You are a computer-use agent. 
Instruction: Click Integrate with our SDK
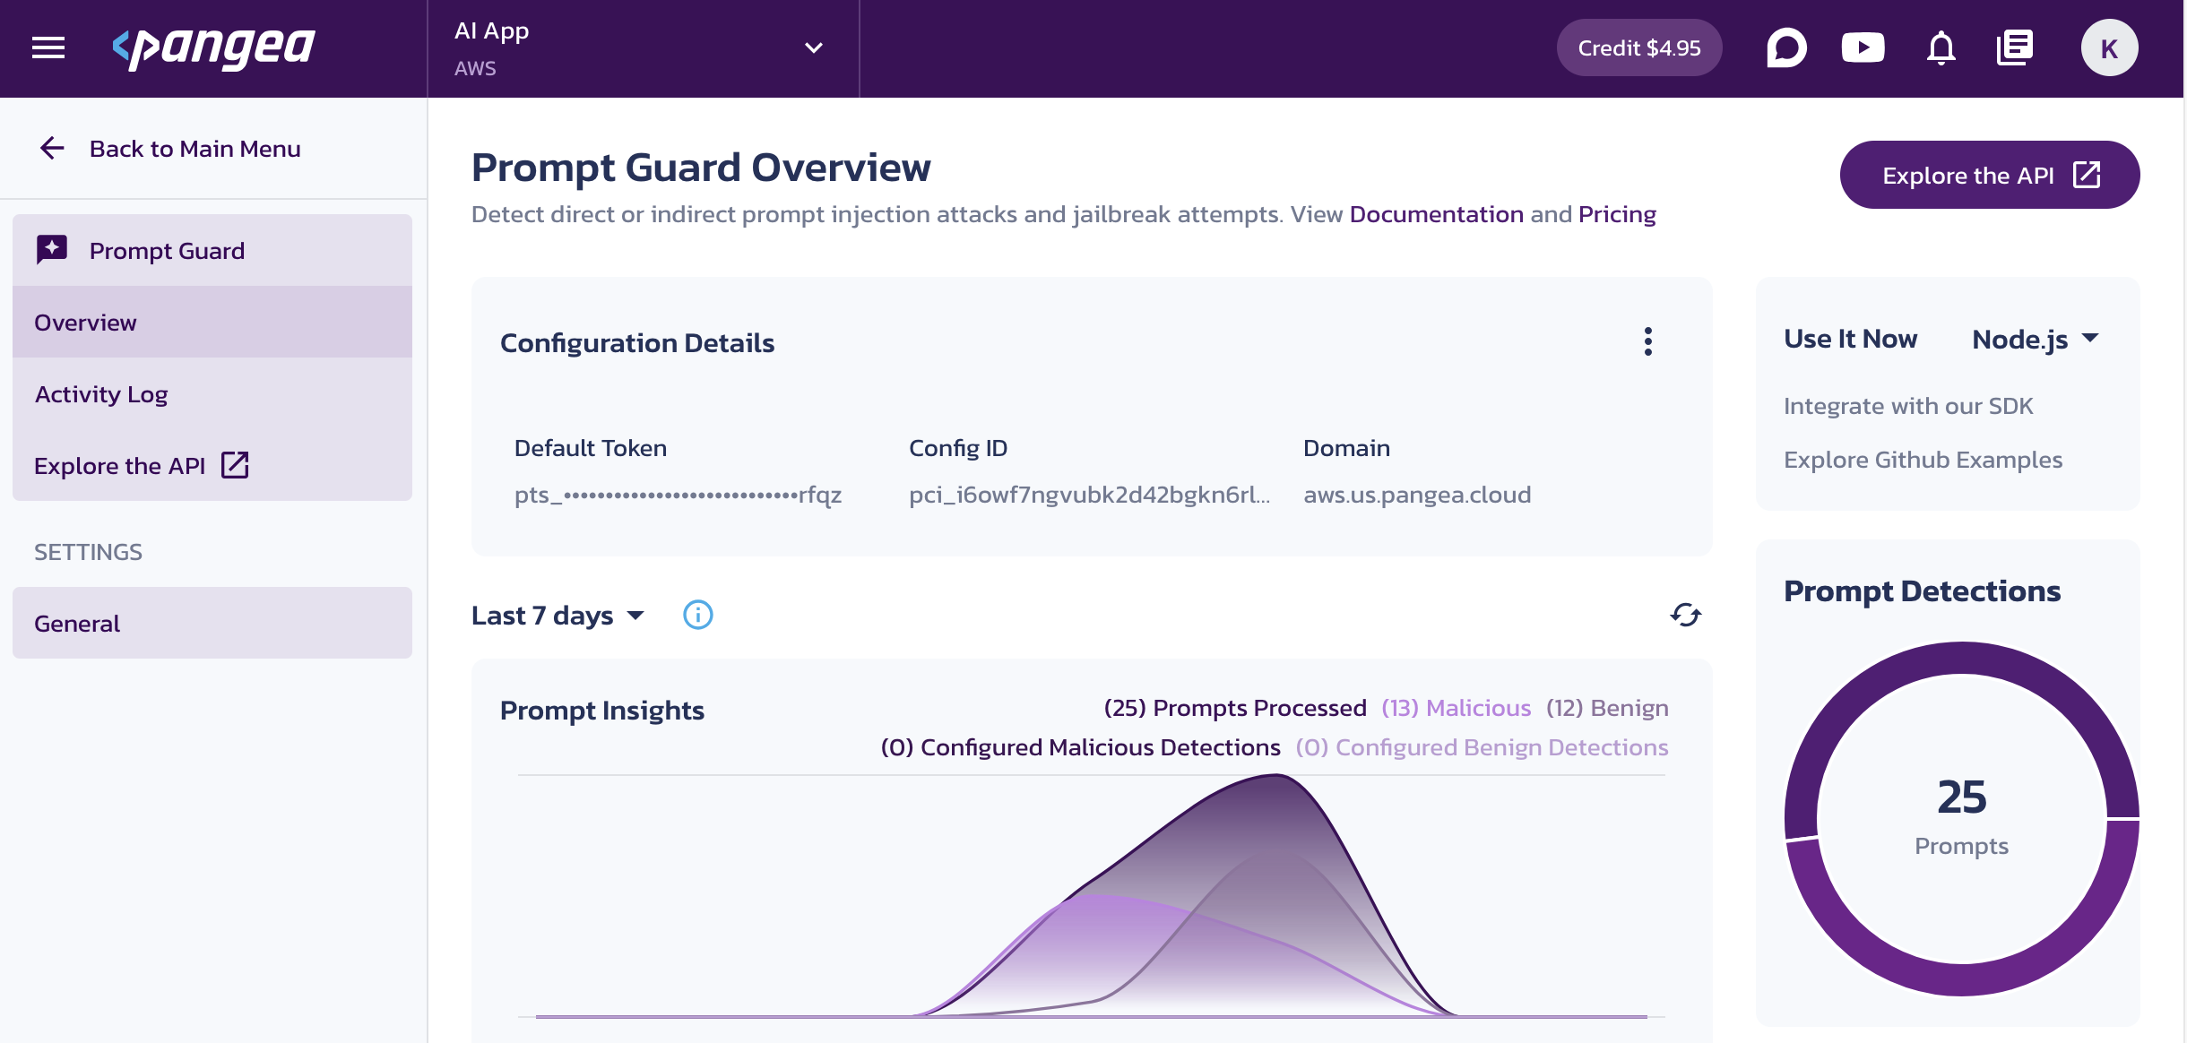click(1908, 406)
